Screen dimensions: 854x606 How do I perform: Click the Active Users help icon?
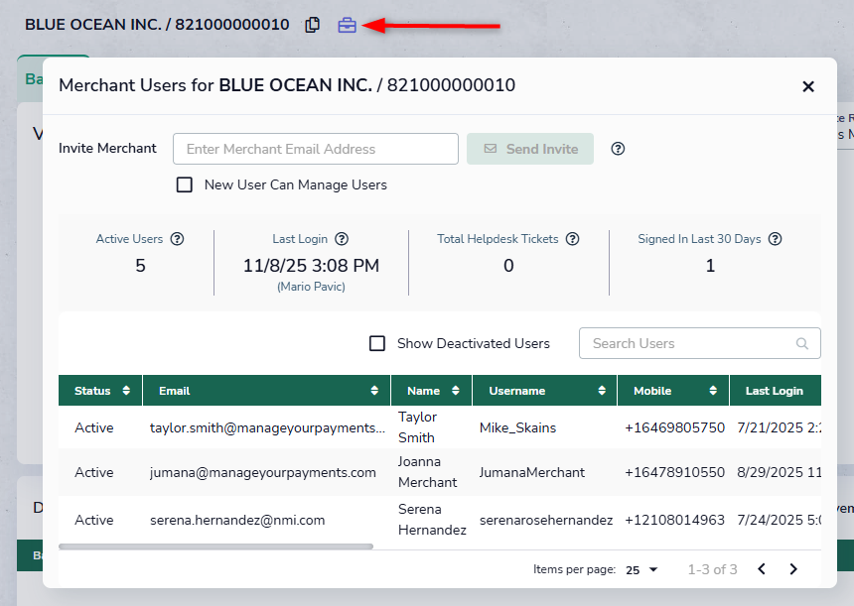pyautogui.click(x=178, y=239)
